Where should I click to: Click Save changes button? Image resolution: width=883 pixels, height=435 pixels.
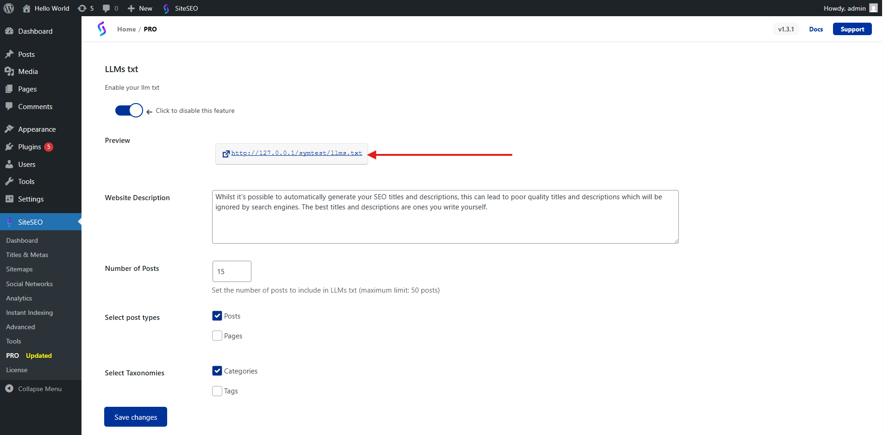point(135,417)
